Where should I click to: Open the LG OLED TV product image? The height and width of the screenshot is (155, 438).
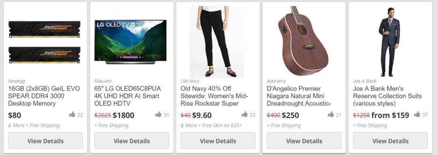coord(131,42)
